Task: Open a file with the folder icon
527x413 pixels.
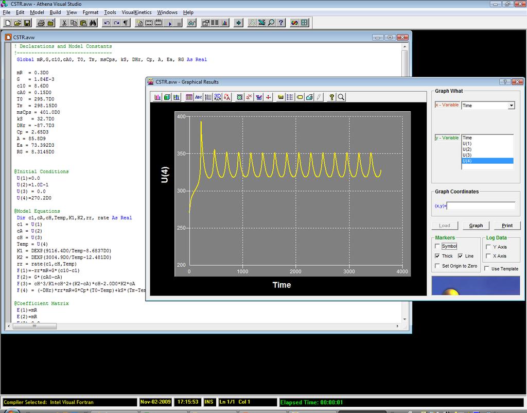Action: [18, 23]
